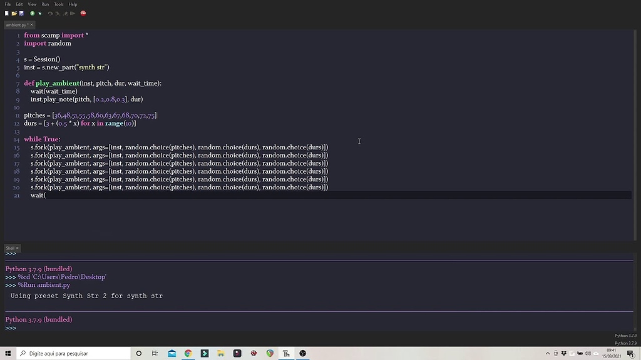
Task: Switch to Thonny on the taskbar
Action: (286, 354)
